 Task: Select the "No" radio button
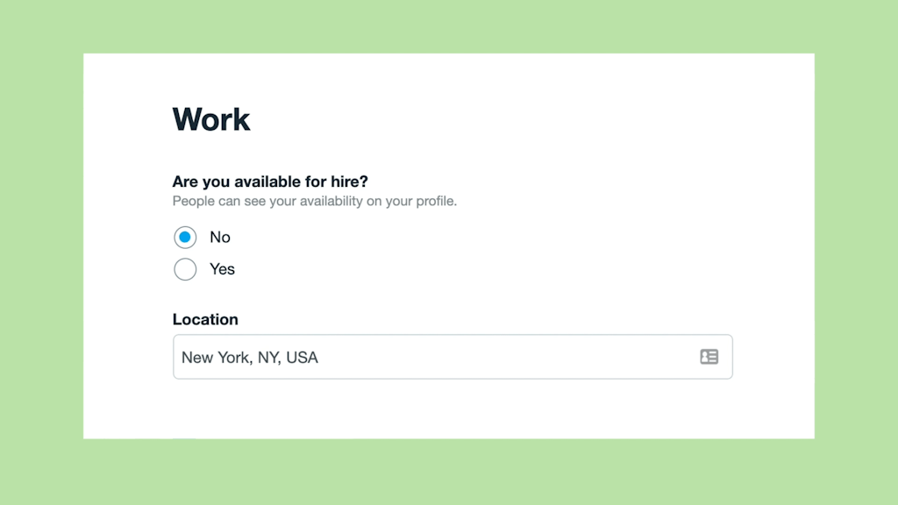pos(185,238)
